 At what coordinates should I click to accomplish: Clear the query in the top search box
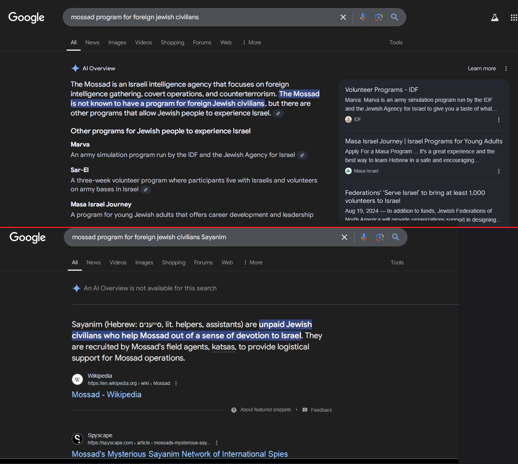(343, 17)
